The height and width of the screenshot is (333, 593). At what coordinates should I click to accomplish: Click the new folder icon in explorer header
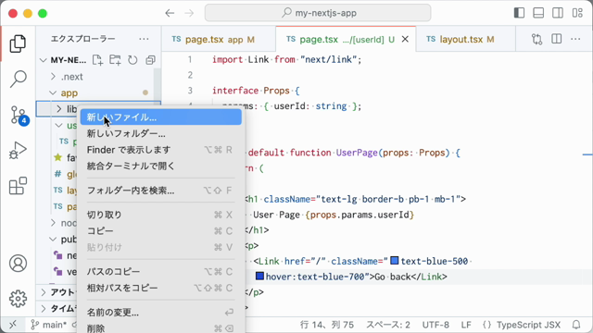pos(115,60)
